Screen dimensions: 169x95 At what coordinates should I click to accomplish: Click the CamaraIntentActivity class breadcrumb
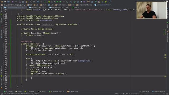click(103, 5)
